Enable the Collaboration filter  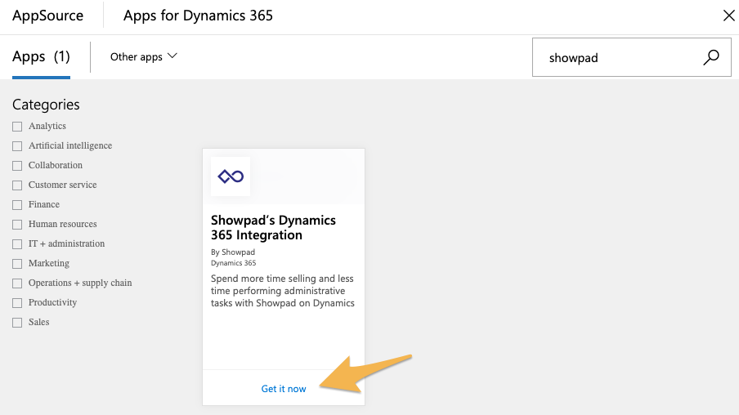tap(17, 166)
